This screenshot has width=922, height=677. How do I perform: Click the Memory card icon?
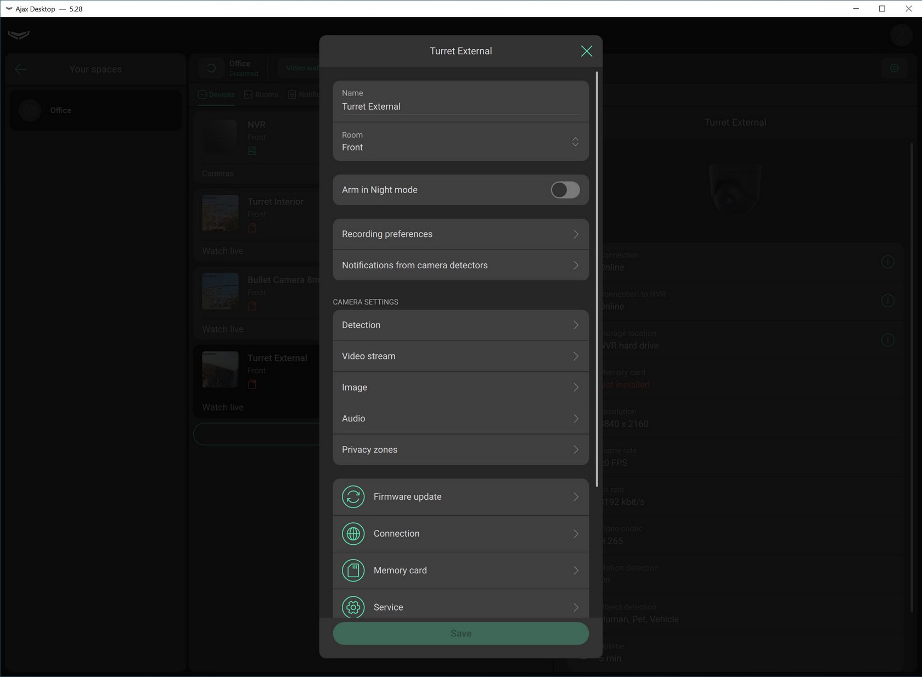click(x=353, y=570)
